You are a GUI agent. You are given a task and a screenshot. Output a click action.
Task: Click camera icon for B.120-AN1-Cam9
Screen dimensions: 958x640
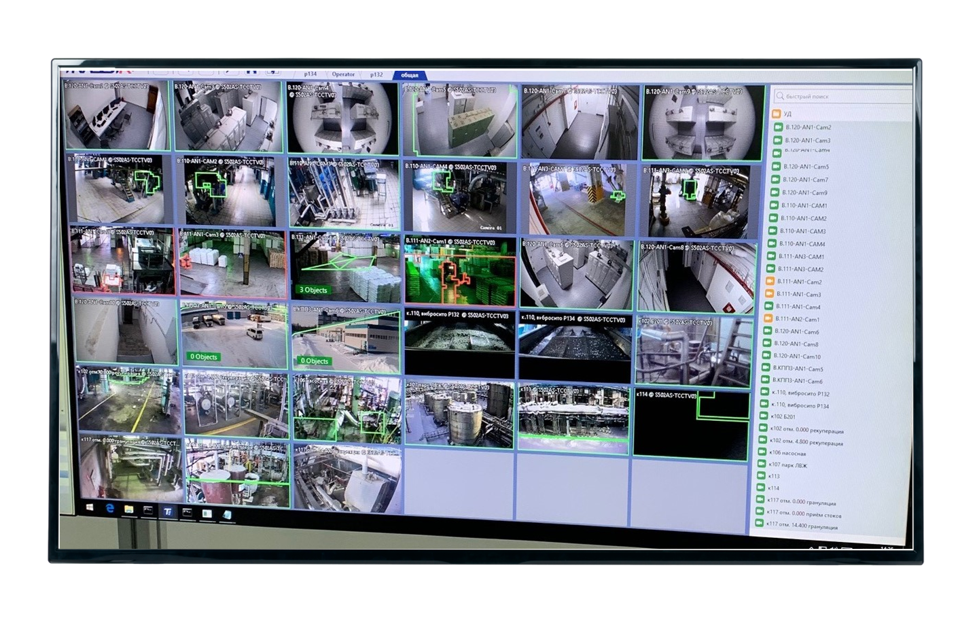(775, 192)
